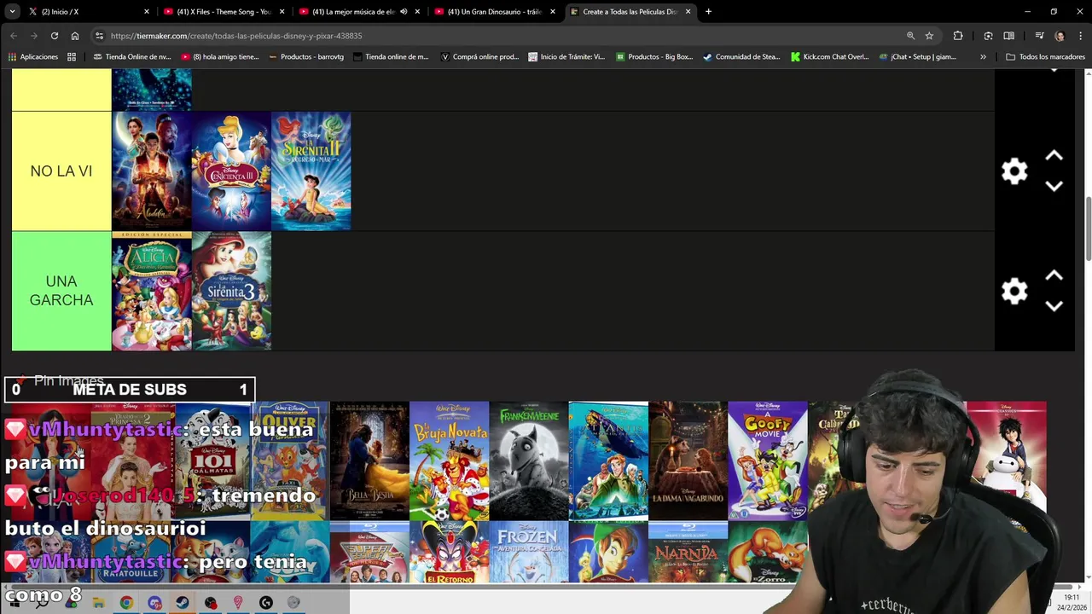Pick Alicia poster in UNA GARCHA tier
Viewport: 1092px width, 614px height.
pos(152,291)
